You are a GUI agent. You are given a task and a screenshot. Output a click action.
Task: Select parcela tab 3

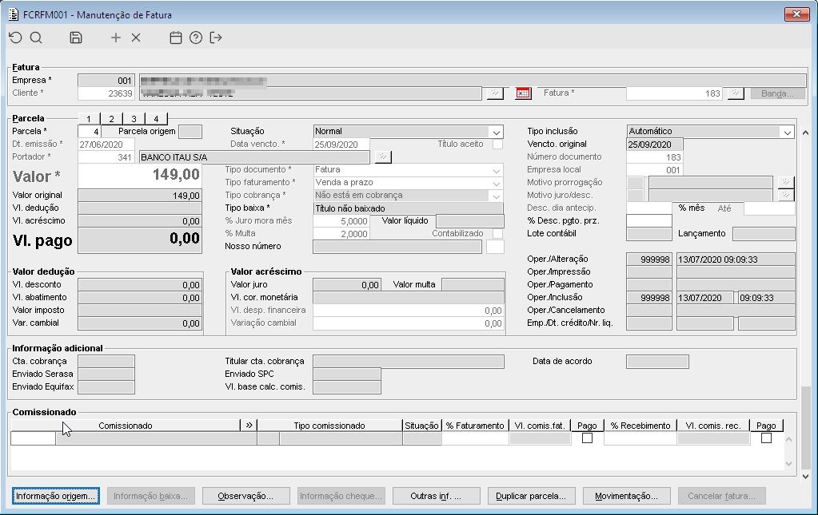tap(134, 119)
